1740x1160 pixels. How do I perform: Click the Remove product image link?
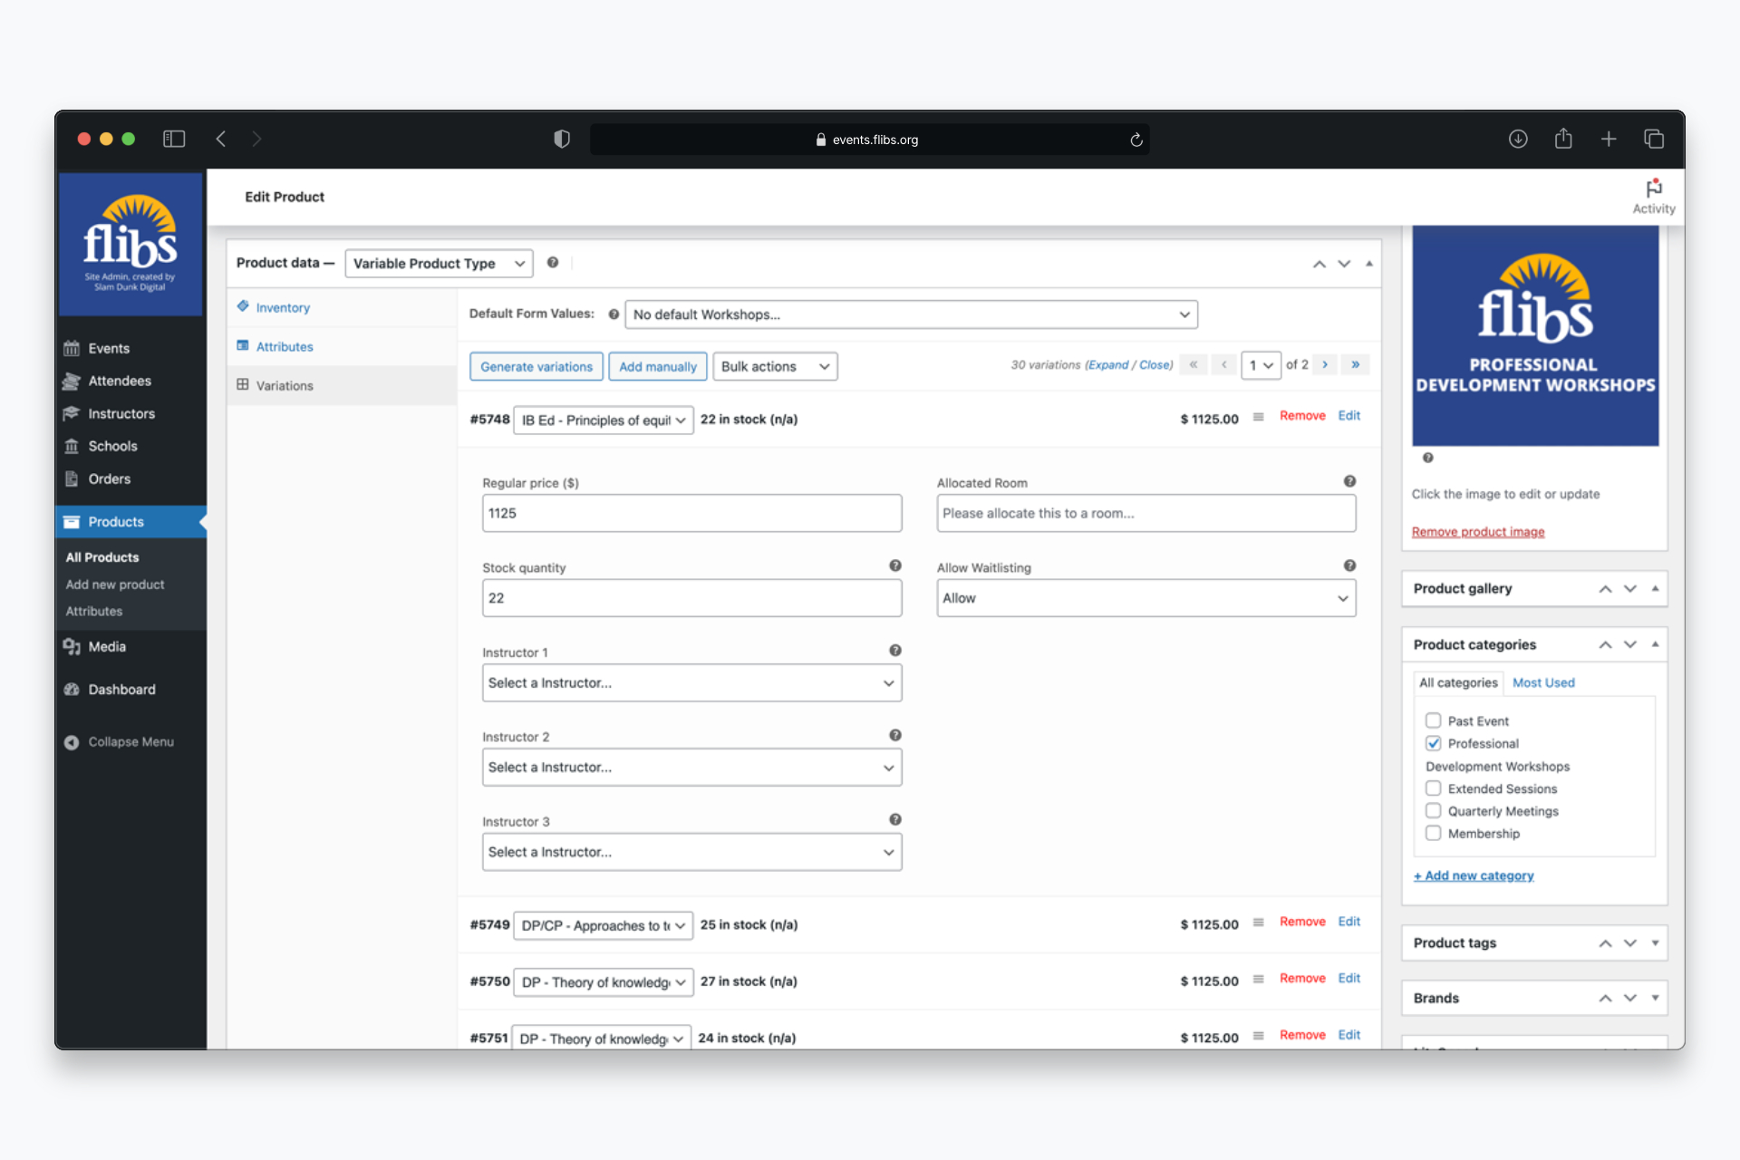(x=1477, y=532)
